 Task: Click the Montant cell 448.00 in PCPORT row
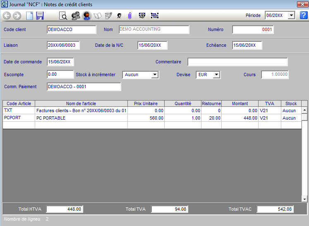[x=240, y=118]
